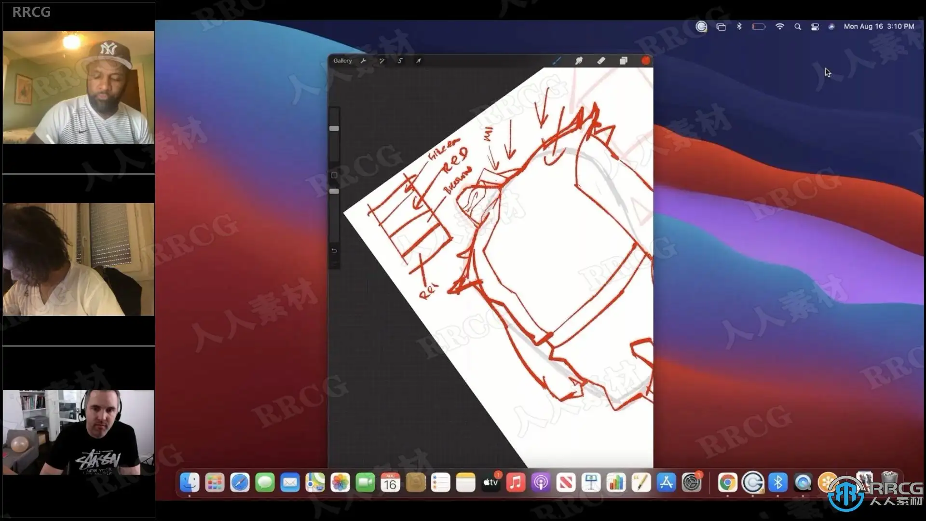926x521 pixels.
Task: Select the Eraser tool
Action: point(601,61)
